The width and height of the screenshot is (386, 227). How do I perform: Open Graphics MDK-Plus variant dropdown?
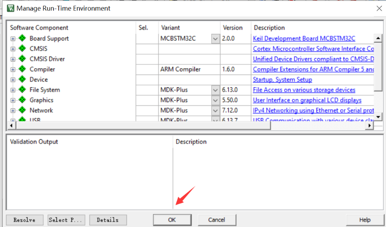click(x=215, y=100)
